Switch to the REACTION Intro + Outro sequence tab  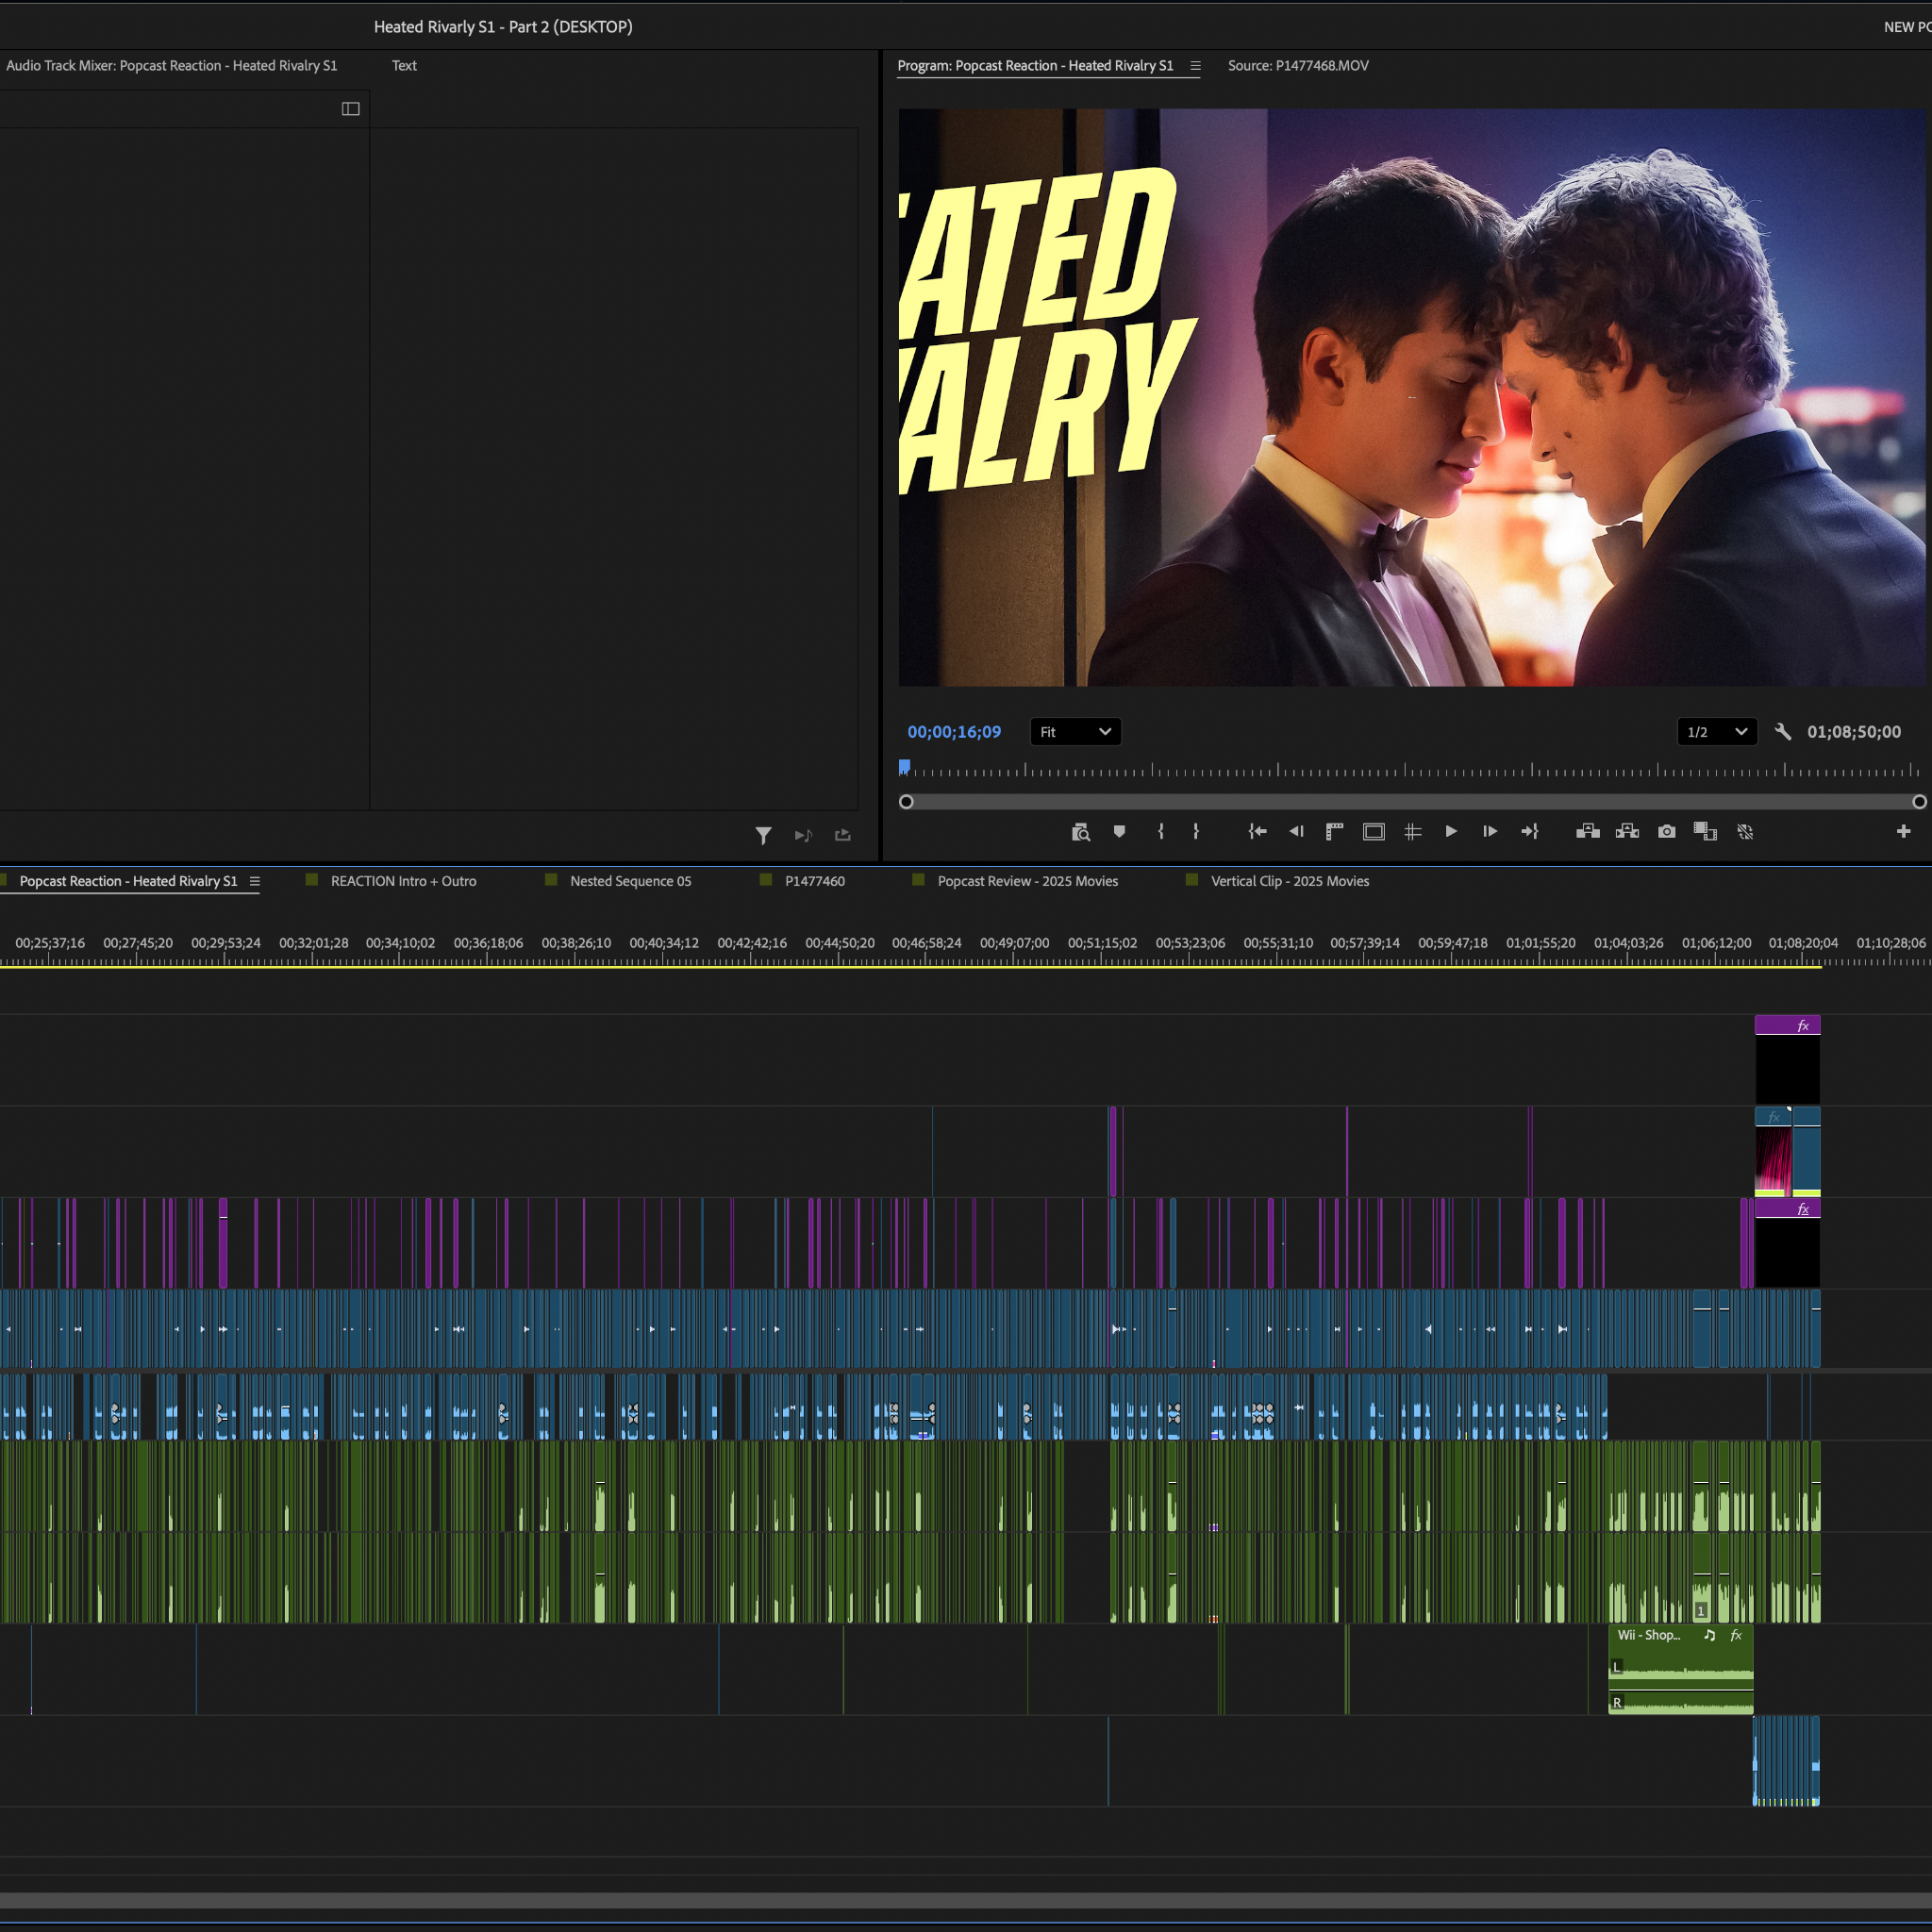[x=403, y=881]
